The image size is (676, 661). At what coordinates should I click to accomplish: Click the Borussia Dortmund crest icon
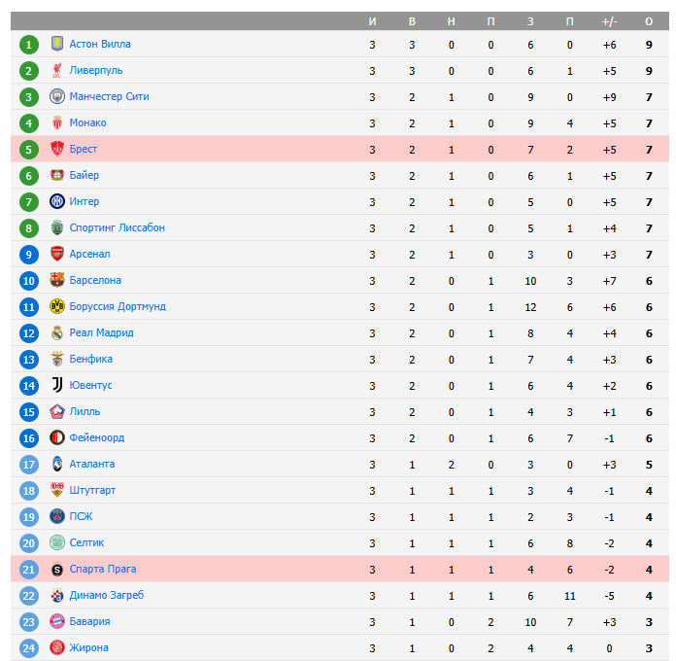click(56, 306)
